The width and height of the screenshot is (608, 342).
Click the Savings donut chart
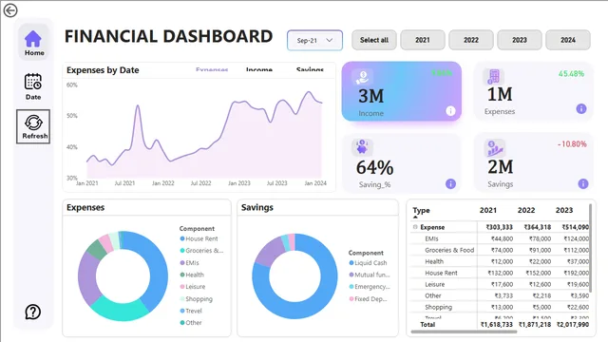[294, 276]
